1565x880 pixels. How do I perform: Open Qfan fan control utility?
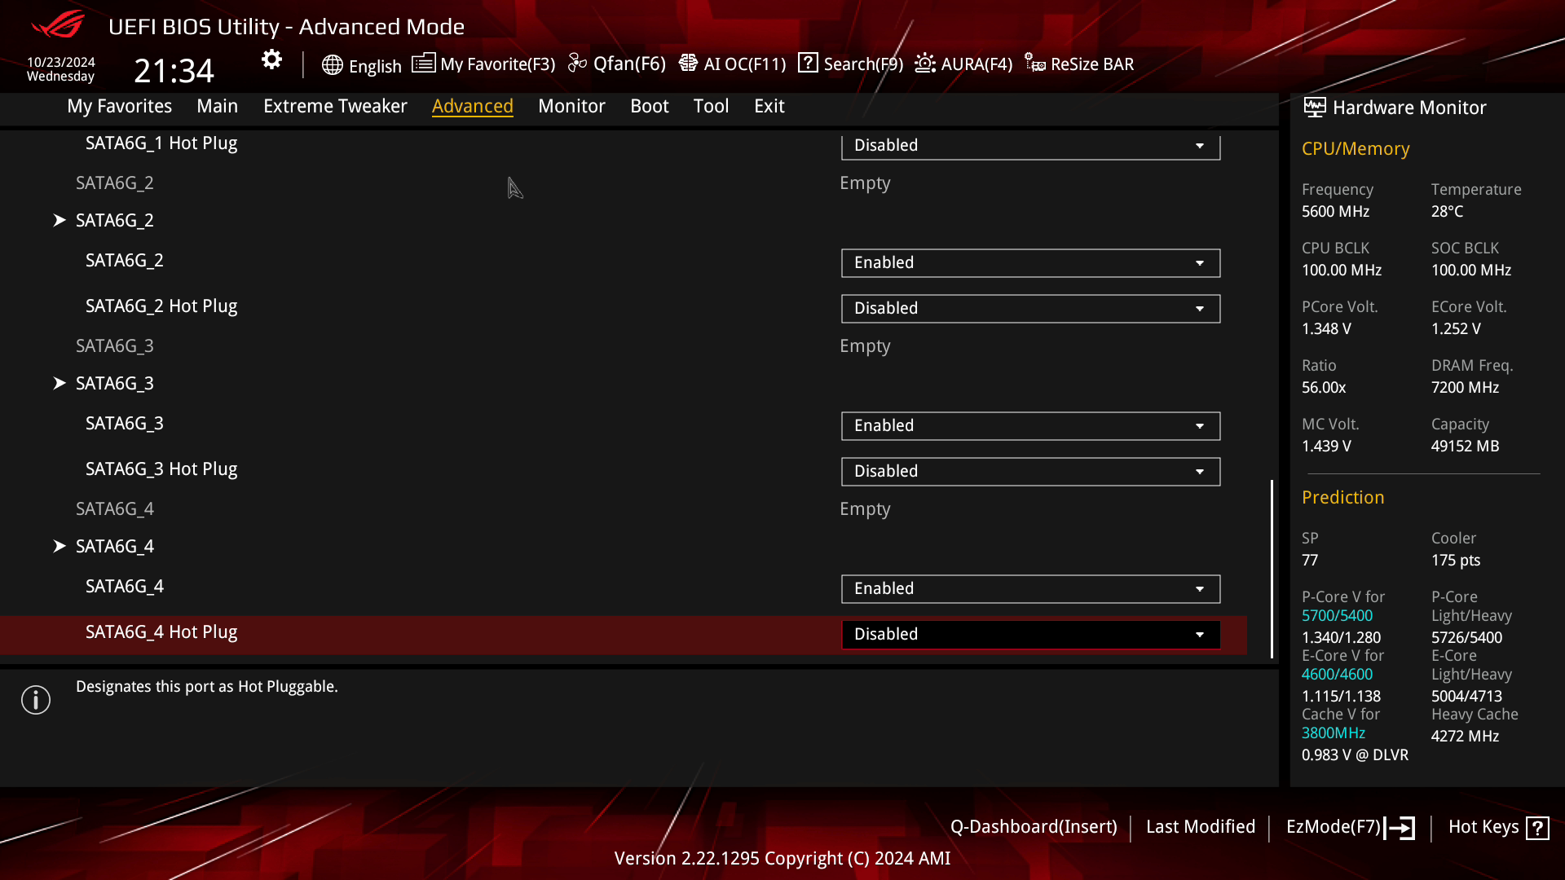pos(617,64)
